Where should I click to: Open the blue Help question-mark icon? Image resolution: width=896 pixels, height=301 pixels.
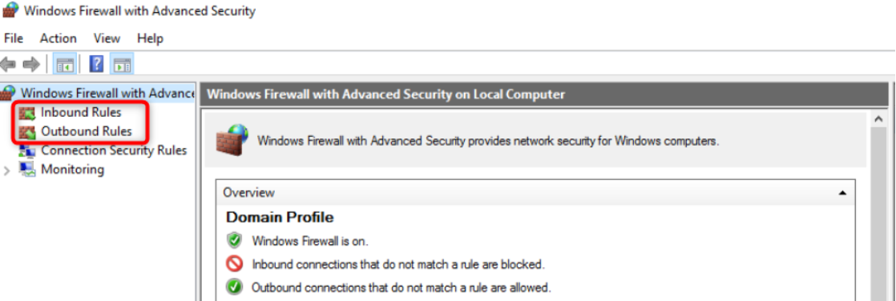click(96, 63)
